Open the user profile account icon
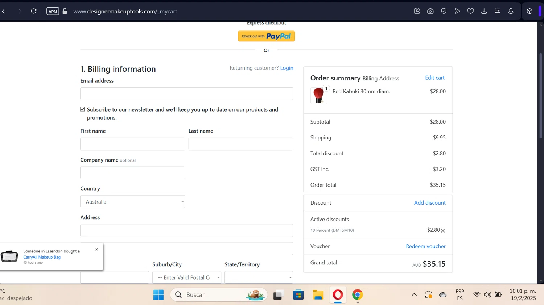The height and width of the screenshot is (305, 544). click(511, 11)
